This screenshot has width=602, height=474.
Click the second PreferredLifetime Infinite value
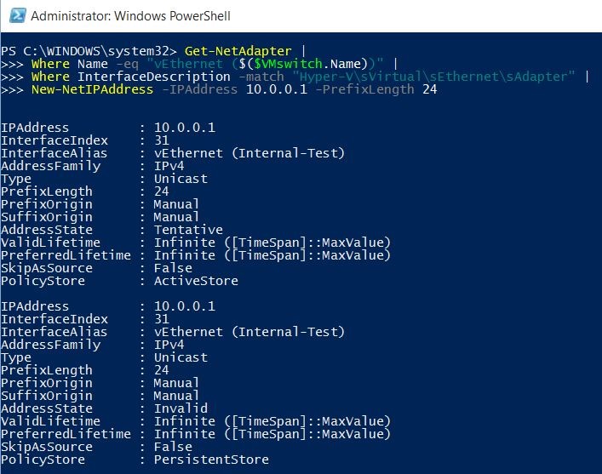tap(272, 434)
